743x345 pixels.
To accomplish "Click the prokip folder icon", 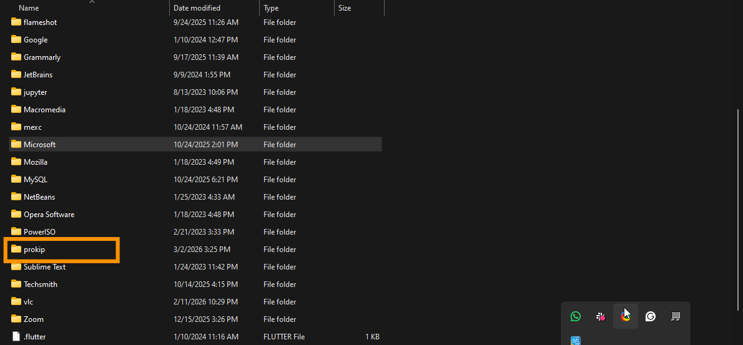I will [17, 250].
